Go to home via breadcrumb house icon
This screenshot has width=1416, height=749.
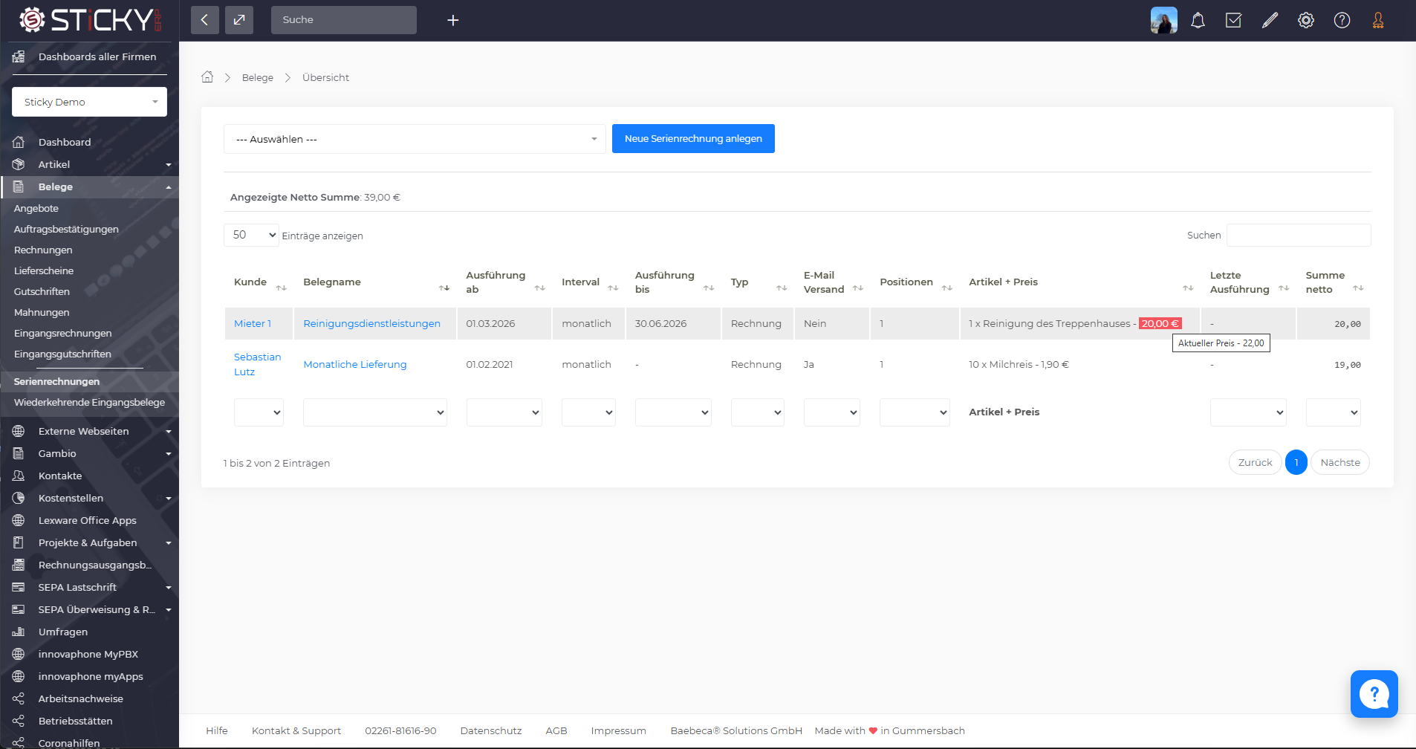click(207, 77)
